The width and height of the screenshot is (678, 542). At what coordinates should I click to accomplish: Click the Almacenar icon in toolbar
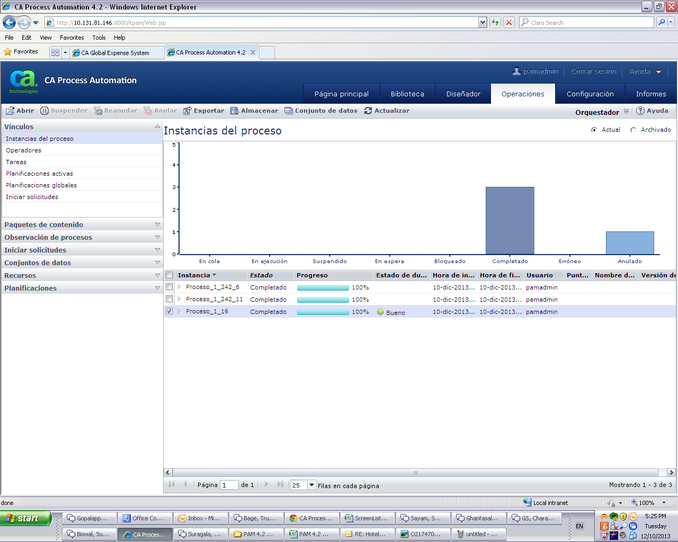tap(235, 111)
